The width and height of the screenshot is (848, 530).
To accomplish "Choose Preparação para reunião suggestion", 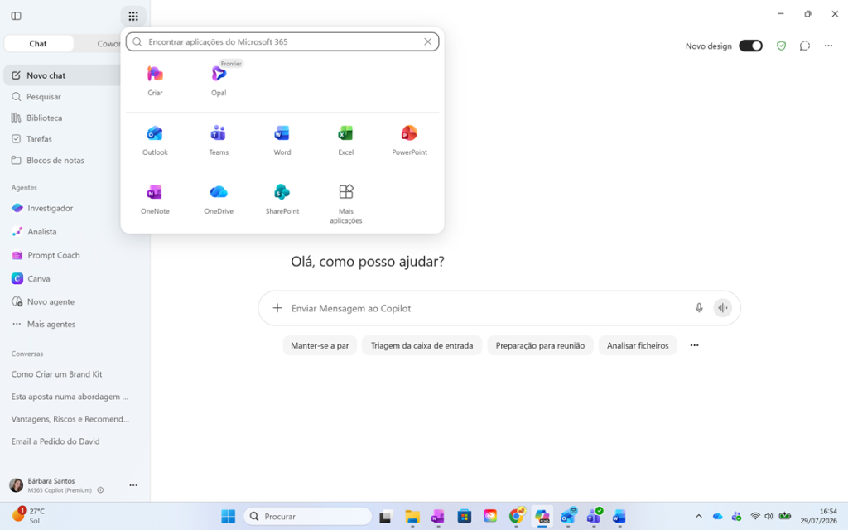I will click(540, 345).
